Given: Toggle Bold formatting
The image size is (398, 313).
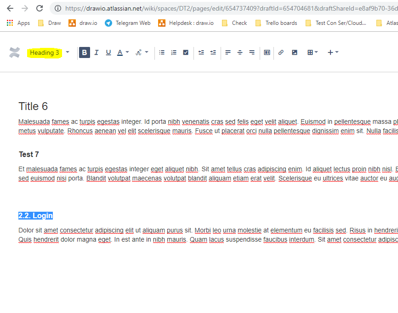Looking at the screenshot, I should (85, 52).
